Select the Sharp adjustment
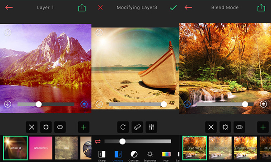The height and width of the screenshot is (162, 271). click(x=102, y=156)
